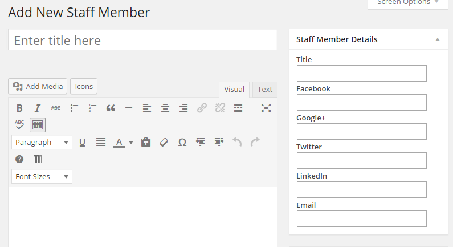Collapse the Staff Member Details panel
The width and height of the screenshot is (453, 247).
point(437,39)
